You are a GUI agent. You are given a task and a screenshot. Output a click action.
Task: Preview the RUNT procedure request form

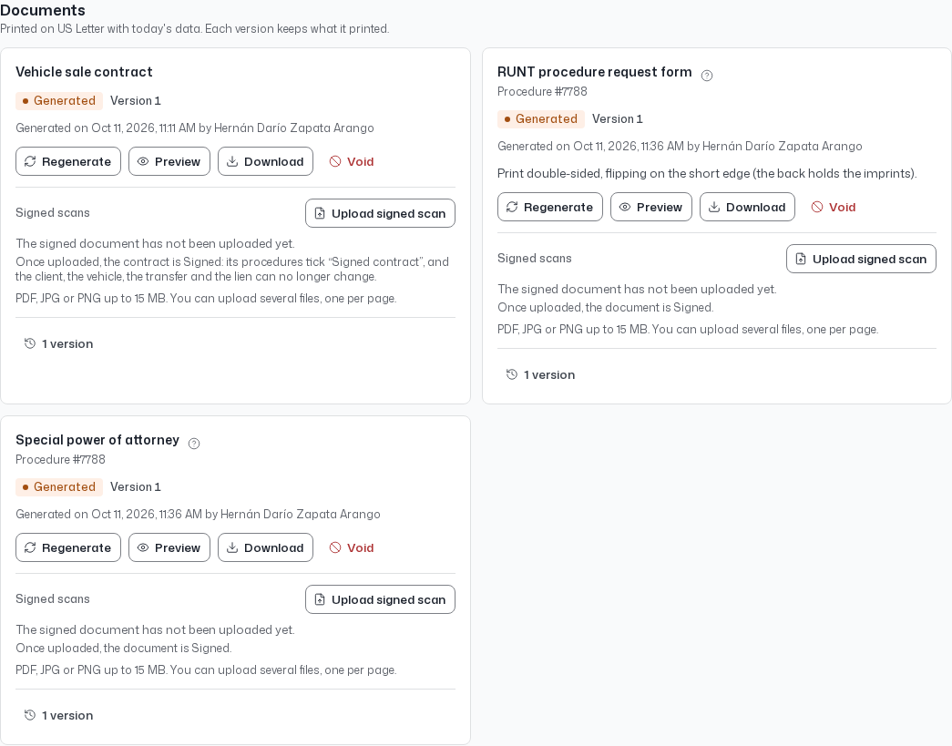point(651,207)
